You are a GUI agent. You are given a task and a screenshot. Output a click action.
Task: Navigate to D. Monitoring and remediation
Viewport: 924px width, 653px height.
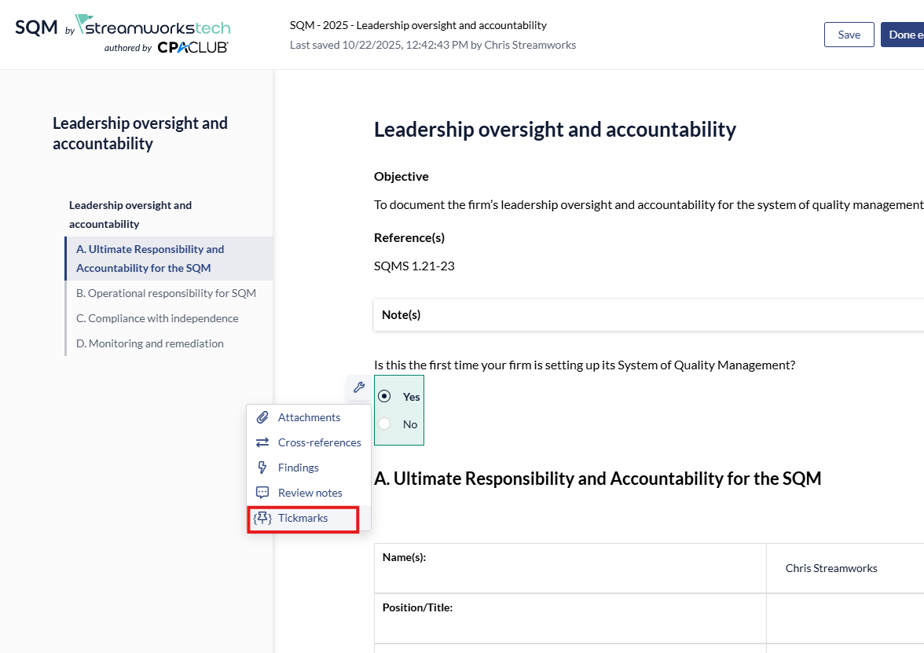tap(149, 343)
